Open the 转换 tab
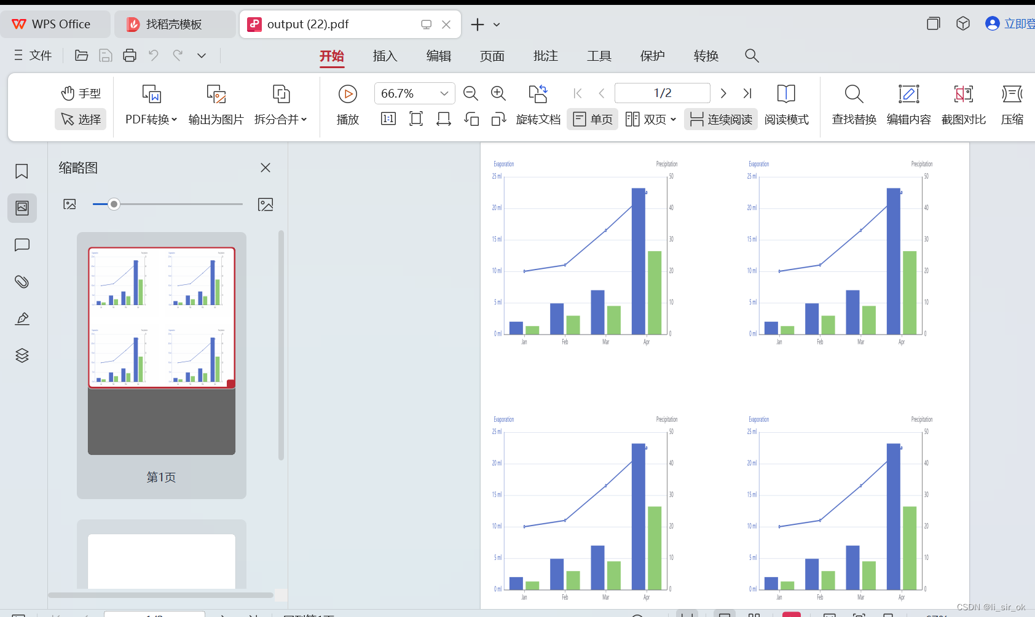The width and height of the screenshot is (1035, 617). click(x=706, y=56)
